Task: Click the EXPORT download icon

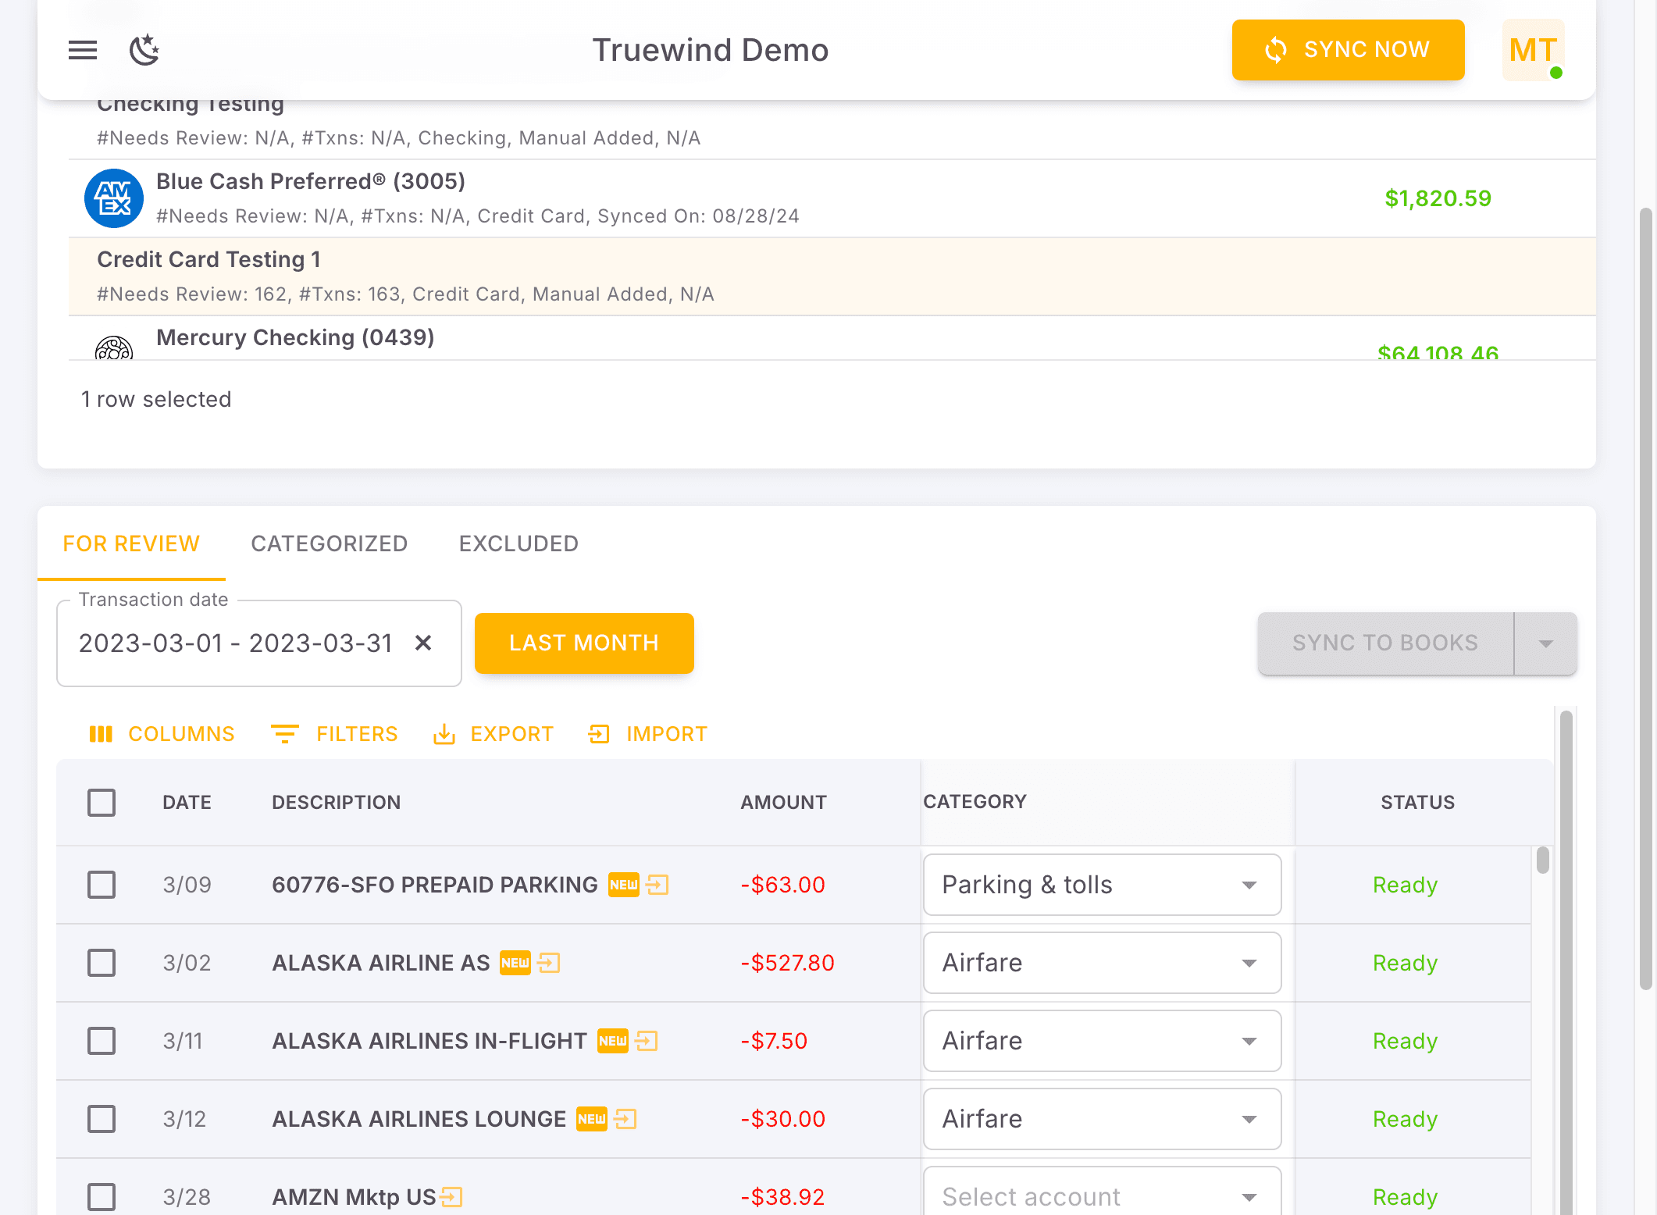Action: (x=444, y=734)
